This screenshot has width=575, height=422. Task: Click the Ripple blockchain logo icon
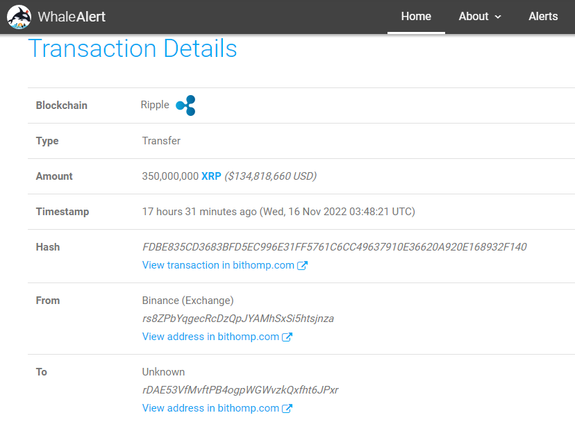185,105
